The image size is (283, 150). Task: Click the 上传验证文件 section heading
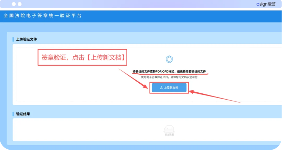(x=27, y=39)
